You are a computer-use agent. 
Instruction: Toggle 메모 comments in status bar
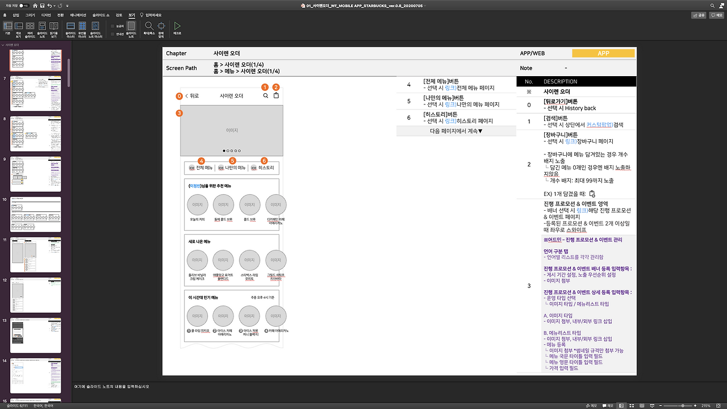pos(608,406)
